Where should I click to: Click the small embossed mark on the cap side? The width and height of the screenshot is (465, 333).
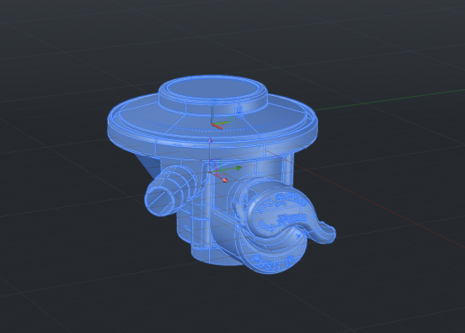coord(239,111)
